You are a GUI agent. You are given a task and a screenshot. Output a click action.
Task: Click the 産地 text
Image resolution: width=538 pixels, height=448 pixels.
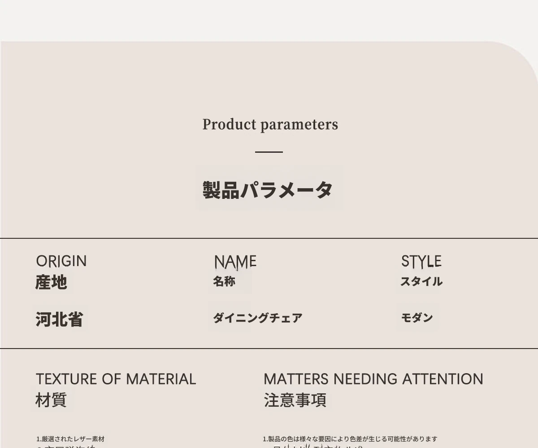(x=51, y=282)
